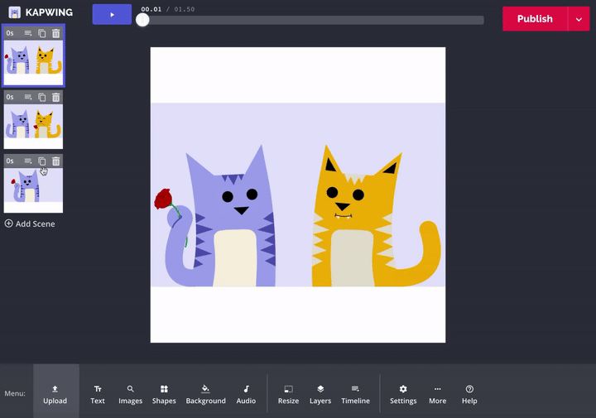Open timeline options of the first scene
Screen dimensions: 596x418
coord(28,33)
